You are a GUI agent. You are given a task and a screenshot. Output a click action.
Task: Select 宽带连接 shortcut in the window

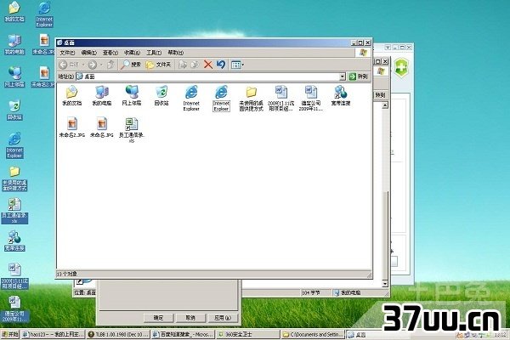coord(341,96)
